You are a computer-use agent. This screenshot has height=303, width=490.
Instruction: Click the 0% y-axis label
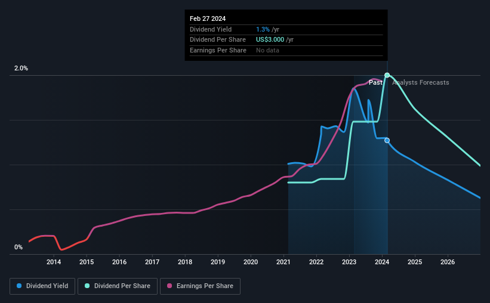click(x=19, y=248)
